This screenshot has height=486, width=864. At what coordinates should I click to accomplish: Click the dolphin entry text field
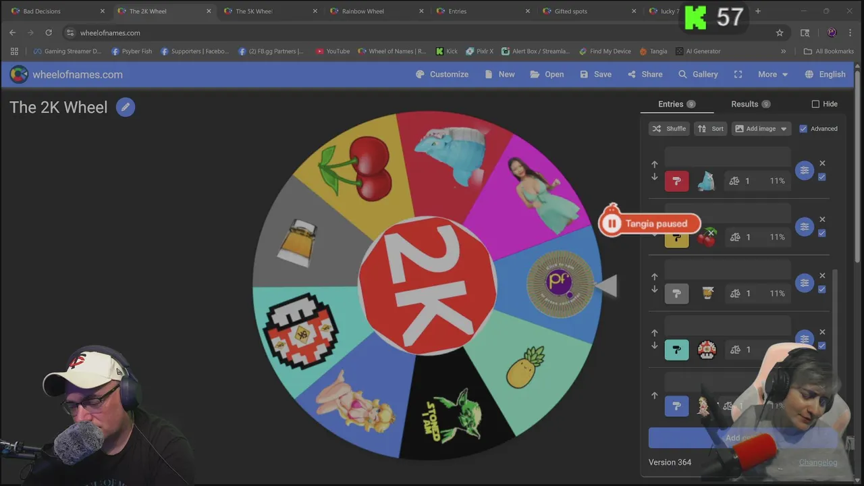(x=728, y=157)
